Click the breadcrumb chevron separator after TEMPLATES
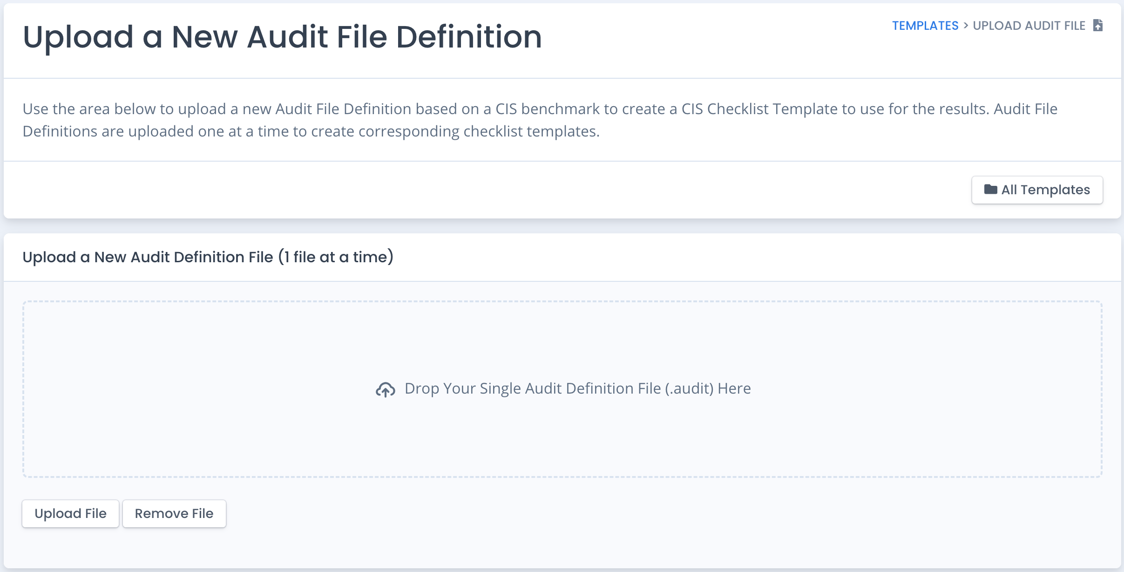Image resolution: width=1124 pixels, height=572 pixels. click(x=966, y=26)
